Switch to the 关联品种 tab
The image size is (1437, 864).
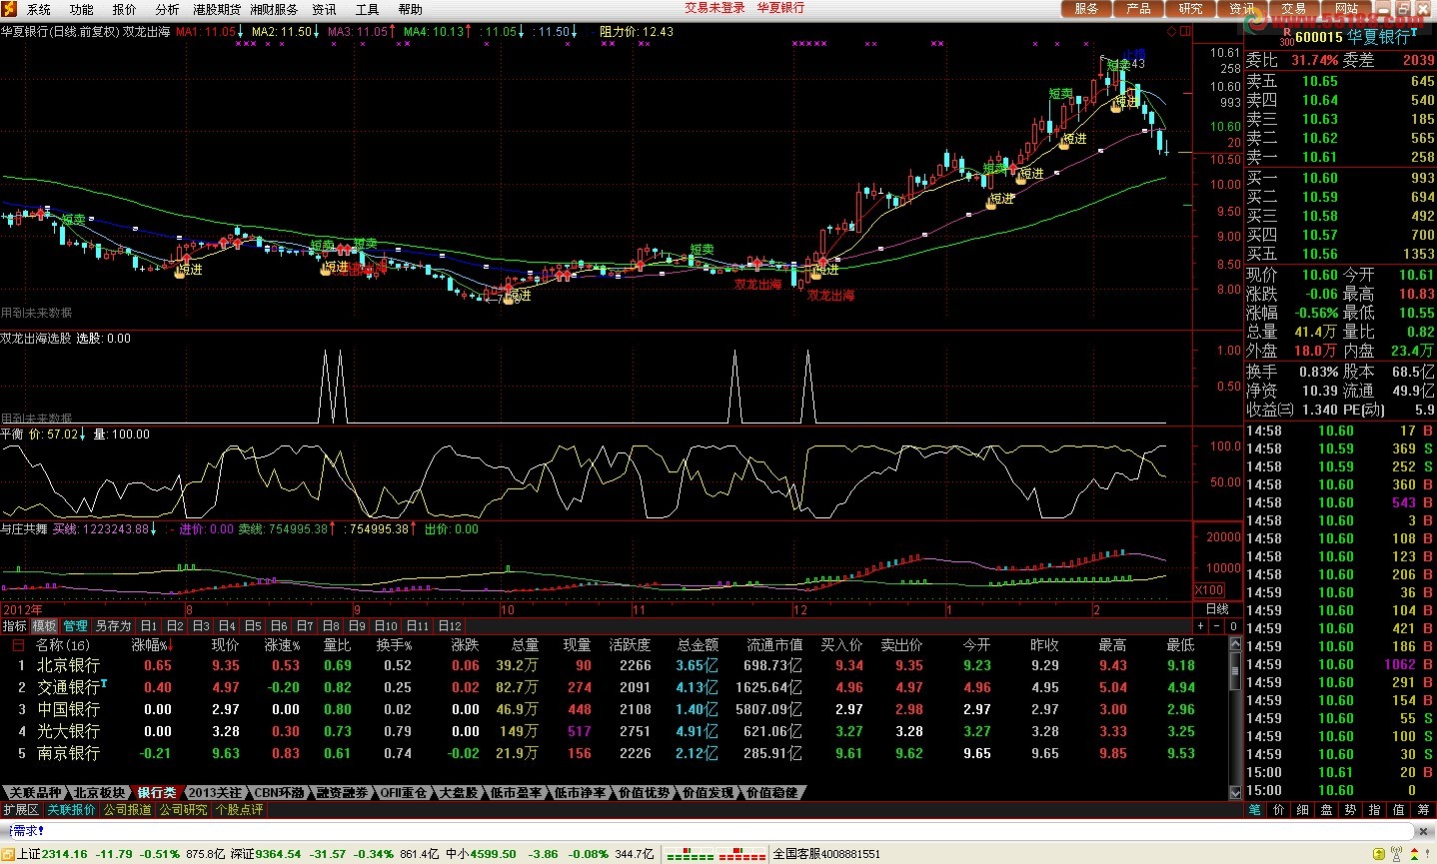(x=35, y=793)
